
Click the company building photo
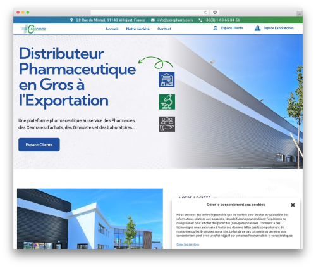pyautogui.click(x=90, y=219)
